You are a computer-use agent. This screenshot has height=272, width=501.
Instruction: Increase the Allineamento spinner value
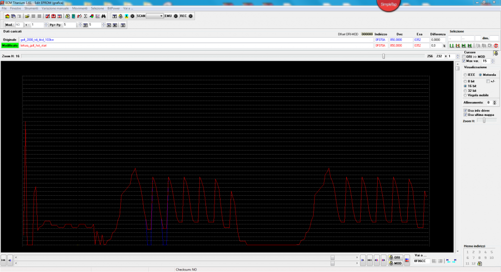click(x=494, y=101)
